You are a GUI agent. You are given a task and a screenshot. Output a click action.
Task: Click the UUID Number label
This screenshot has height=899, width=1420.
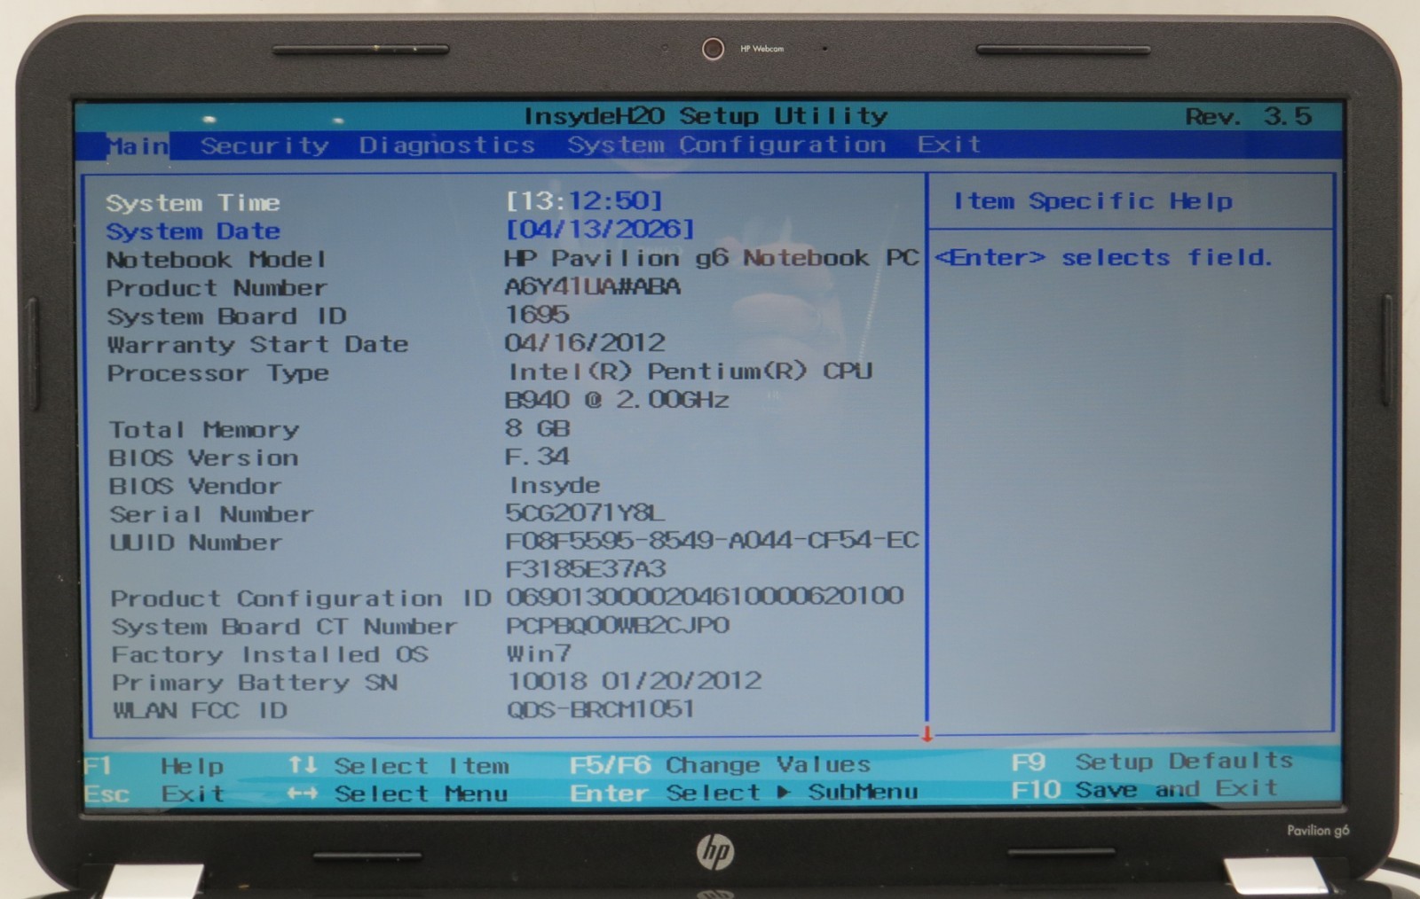pos(195,543)
